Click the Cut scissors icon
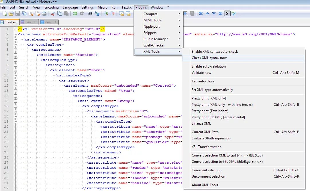Viewport: 310px width, 191px height. pos(53,14)
